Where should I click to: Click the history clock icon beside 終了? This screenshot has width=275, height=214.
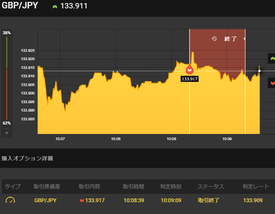pyautogui.click(x=214, y=39)
